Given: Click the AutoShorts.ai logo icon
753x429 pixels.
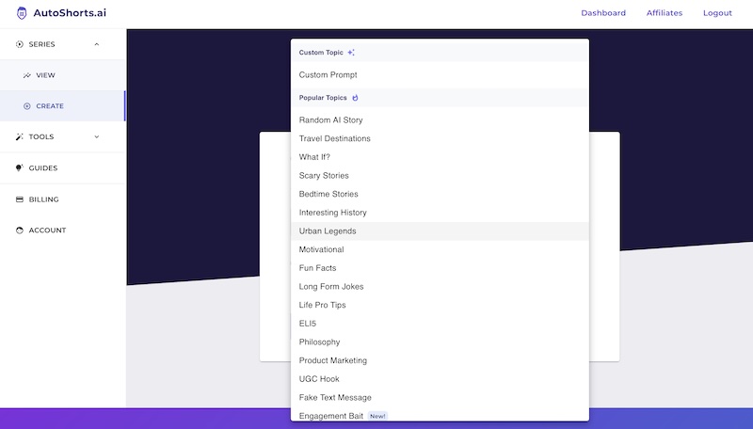Looking at the screenshot, I should click(22, 13).
